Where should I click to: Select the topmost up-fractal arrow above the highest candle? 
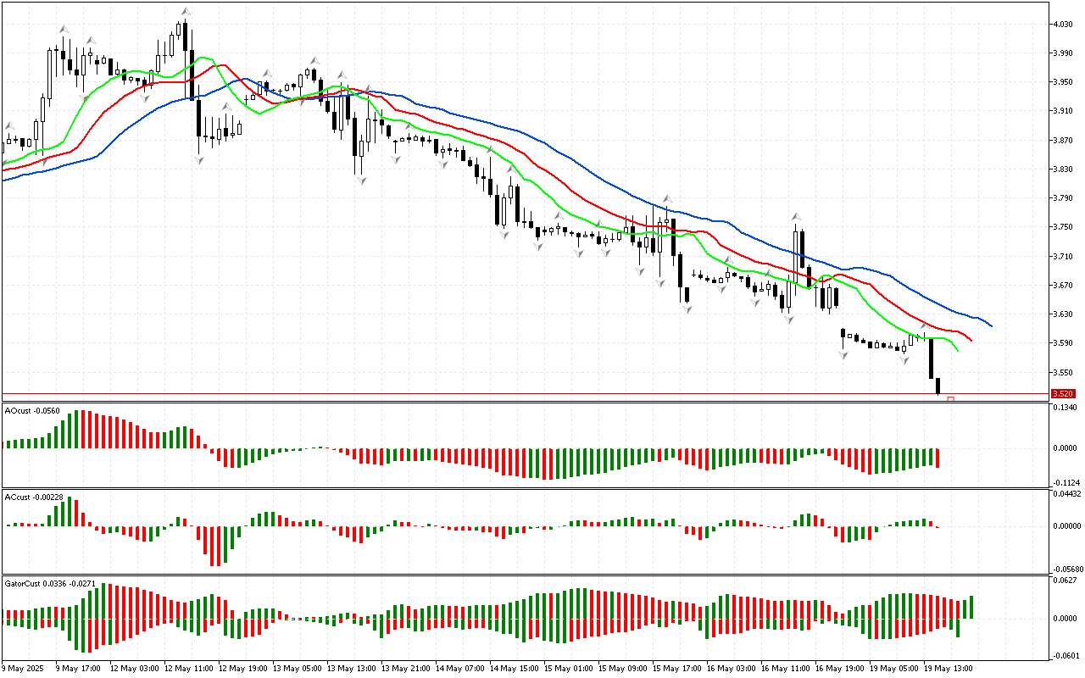(186, 12)
